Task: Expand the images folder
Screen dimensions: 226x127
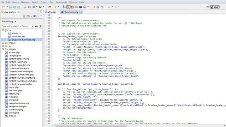Action: (x=3, y=43)
